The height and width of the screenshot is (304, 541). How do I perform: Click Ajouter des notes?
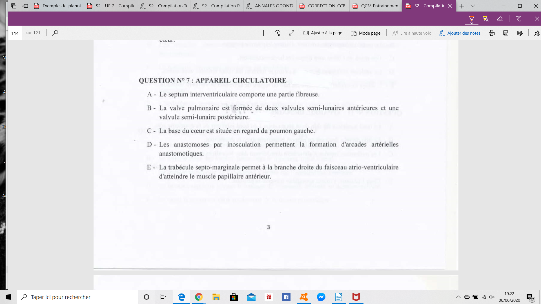coord(460,33)
